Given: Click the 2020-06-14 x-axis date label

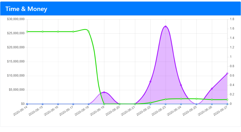Looking at the screenshot, I should 20,111.
